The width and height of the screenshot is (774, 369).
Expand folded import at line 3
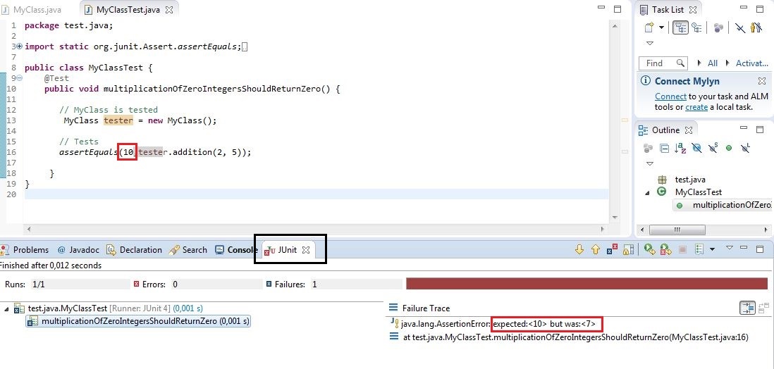[x=19, y=46]
